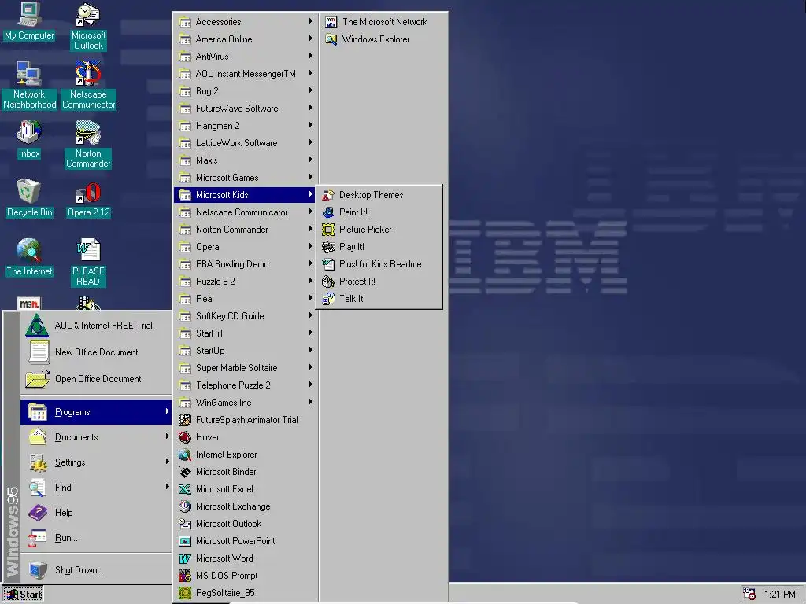The image size is (806, 604).
Task: Click the Play It! icon
Action: [x=328, y=247]
